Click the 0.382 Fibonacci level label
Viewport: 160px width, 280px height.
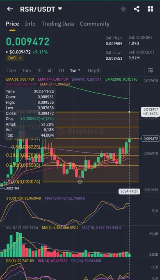pyautogui.click(x=23, y=155)
